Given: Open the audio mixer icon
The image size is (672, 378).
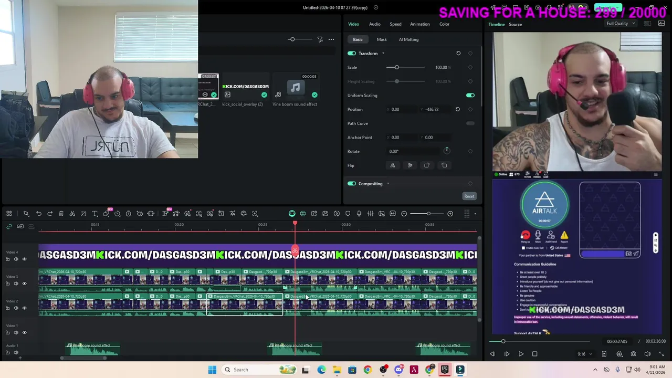Looking at the screenshot, I should (370, 214).
